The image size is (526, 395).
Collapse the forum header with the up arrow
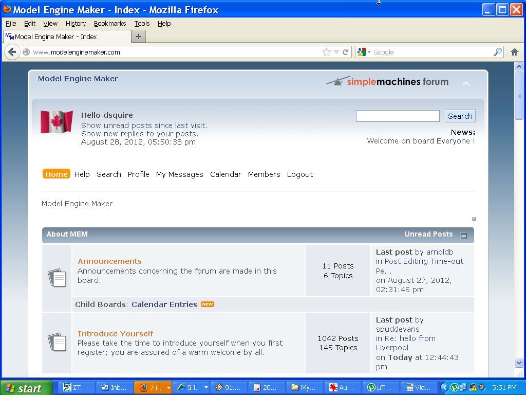(x=466, y=83)
